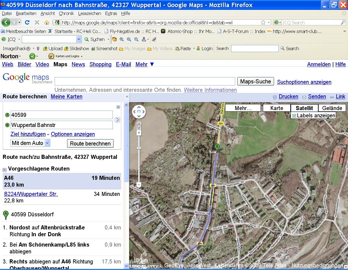Click the map zoom-in plus button
The width and height of the screenshot is (348, 270).
[139, 133]
